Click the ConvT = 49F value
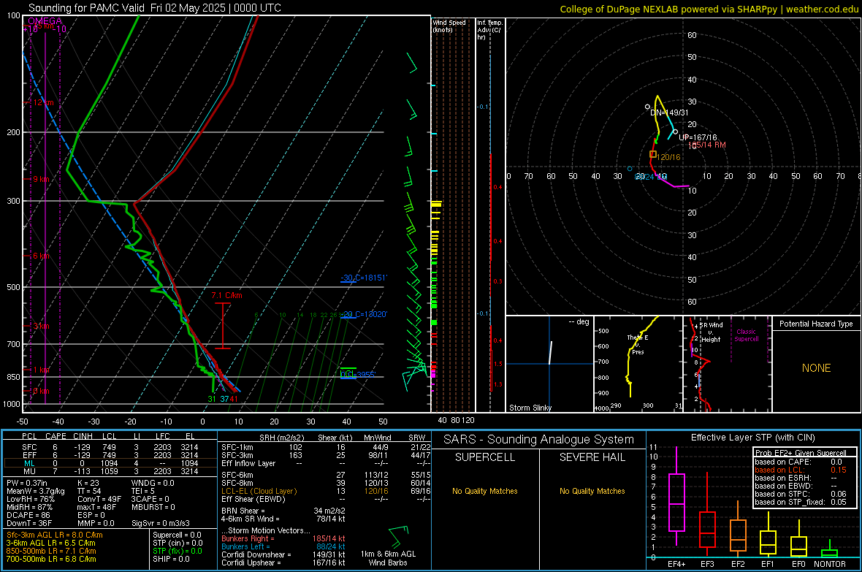Viewport: 862px width, 572px height. point(99,499)
